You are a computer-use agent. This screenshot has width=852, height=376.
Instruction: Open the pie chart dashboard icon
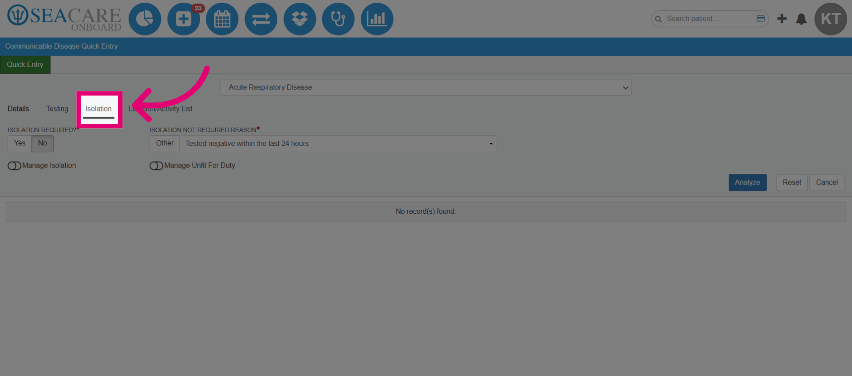coord(145,19)
